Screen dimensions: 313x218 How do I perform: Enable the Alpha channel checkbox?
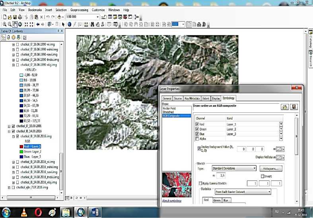[x=197, y=139]
